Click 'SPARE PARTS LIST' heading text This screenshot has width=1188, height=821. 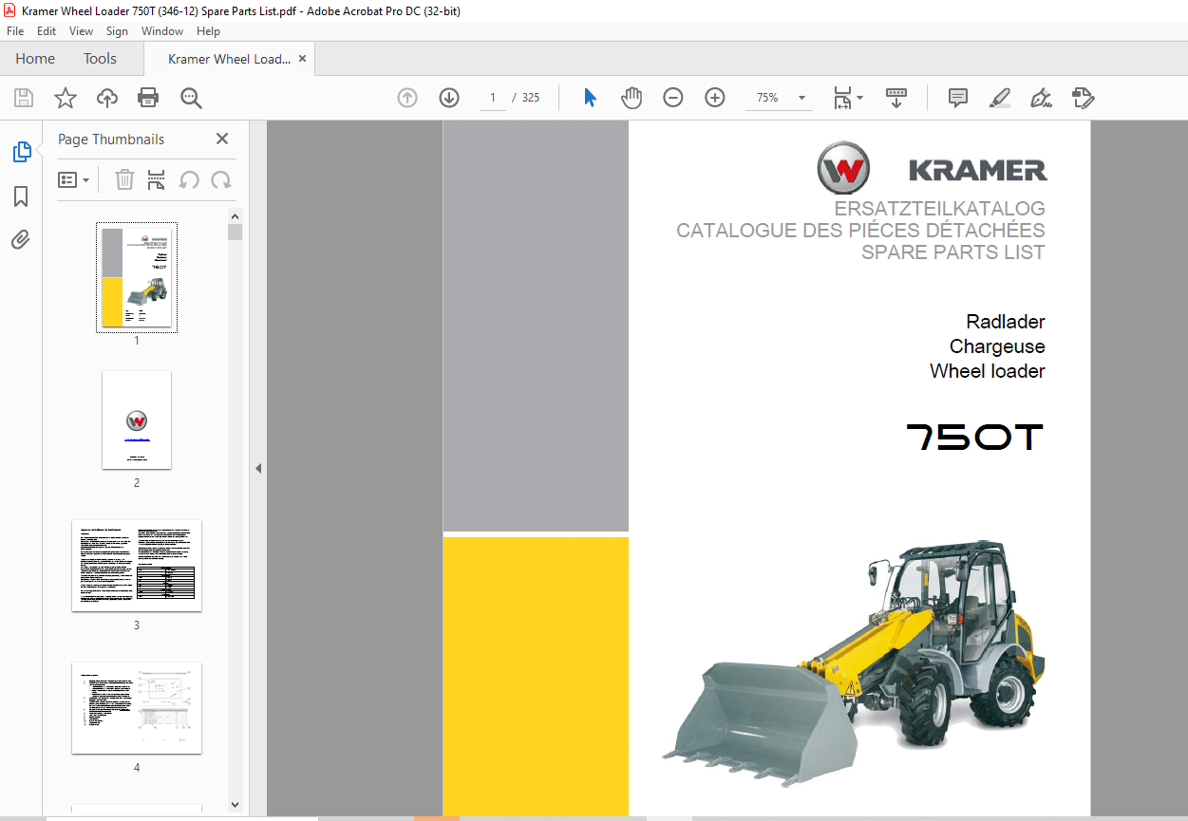(952, 252)
